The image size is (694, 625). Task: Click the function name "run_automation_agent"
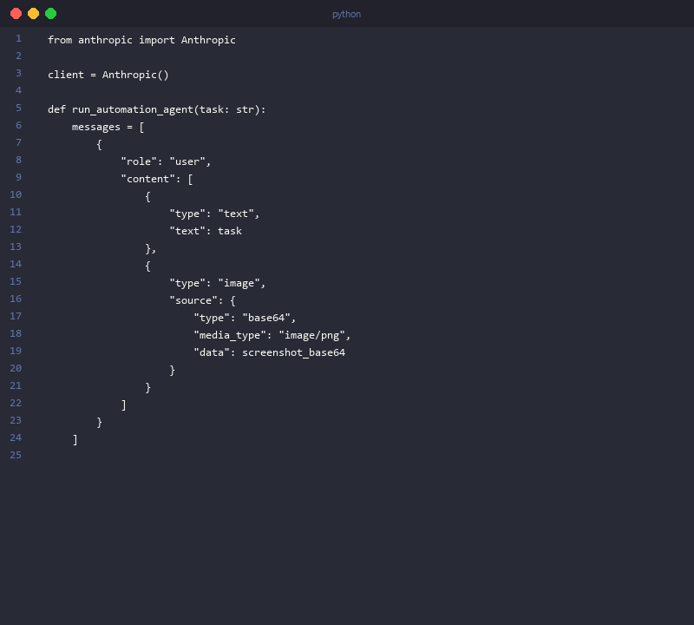(x=133, y=109)
